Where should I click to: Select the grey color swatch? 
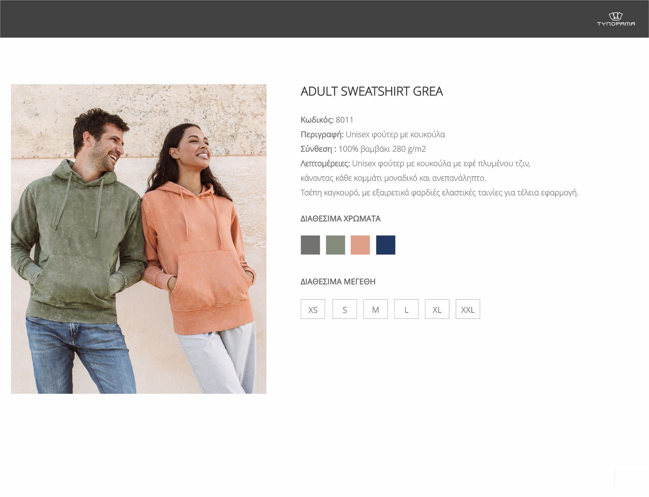click(310, 245)
